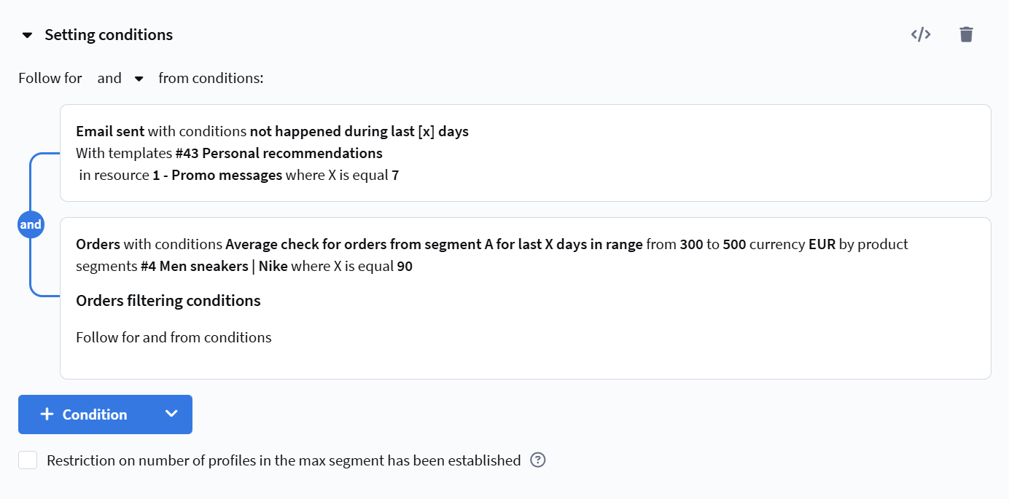Click the EUR currency value
The width and height of the screenshot is (1009, 499).
[822, 244]
